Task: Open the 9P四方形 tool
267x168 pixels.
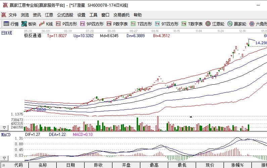Action: (92, 24)
